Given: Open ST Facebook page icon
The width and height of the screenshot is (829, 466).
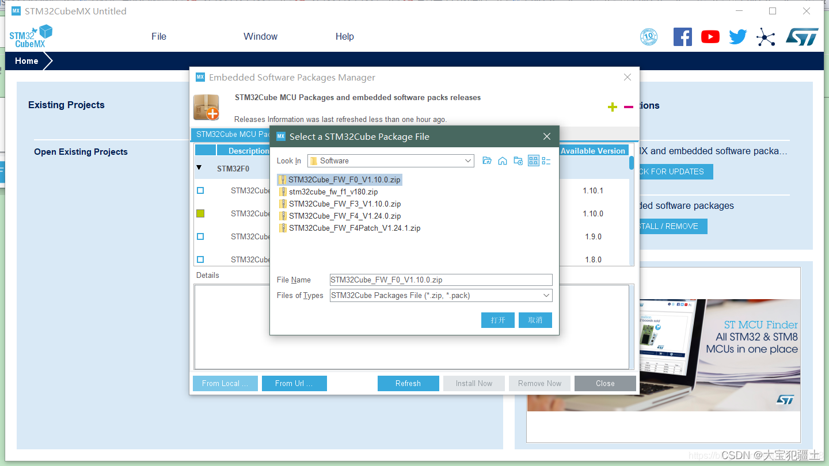Looking at the screenshot, I should coord(683,37).
